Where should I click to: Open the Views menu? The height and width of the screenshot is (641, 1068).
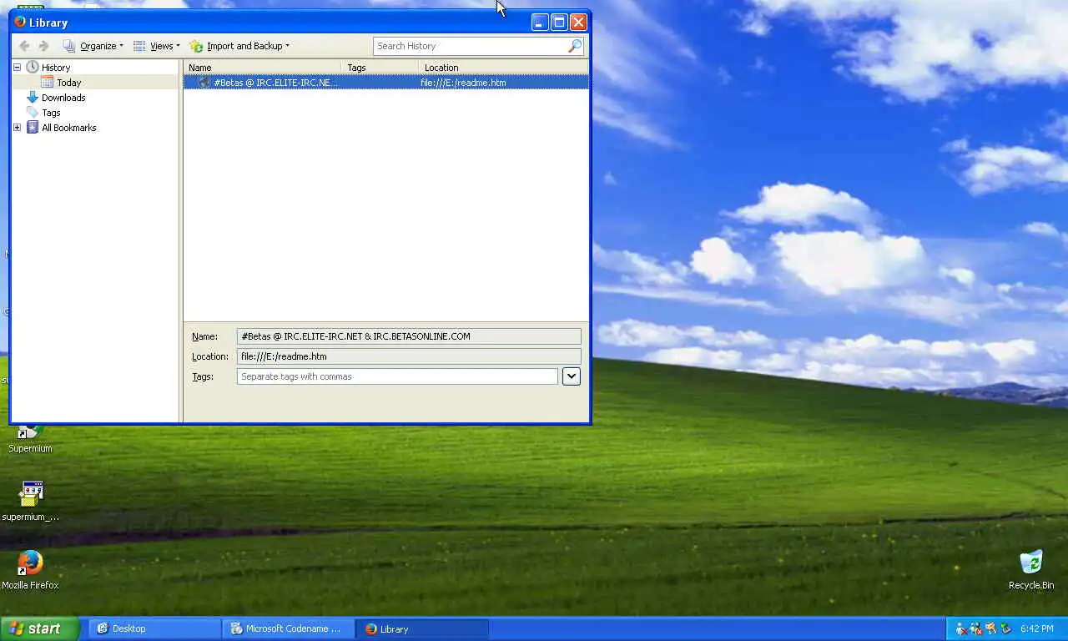(157, 46)
